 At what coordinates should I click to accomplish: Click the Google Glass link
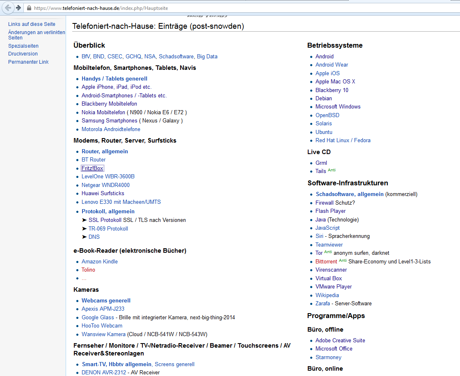point(98,317)
